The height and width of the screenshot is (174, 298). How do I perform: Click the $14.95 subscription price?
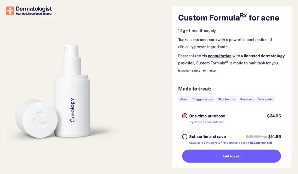pos(274,136)
